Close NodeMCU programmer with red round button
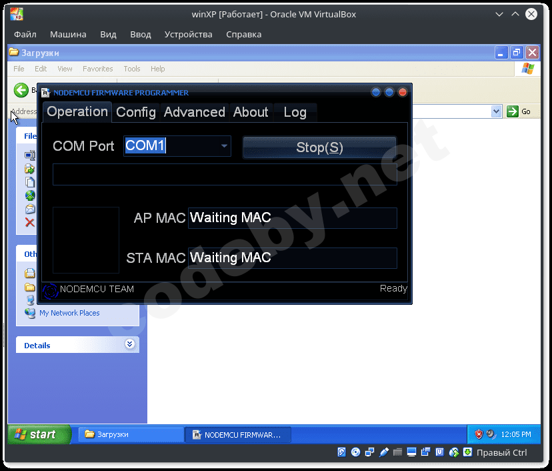Screen dimensions: 552x471 coord(403,92)
